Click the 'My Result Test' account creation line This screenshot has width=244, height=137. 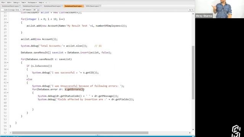pyautogui.click(x=77, y=26)
